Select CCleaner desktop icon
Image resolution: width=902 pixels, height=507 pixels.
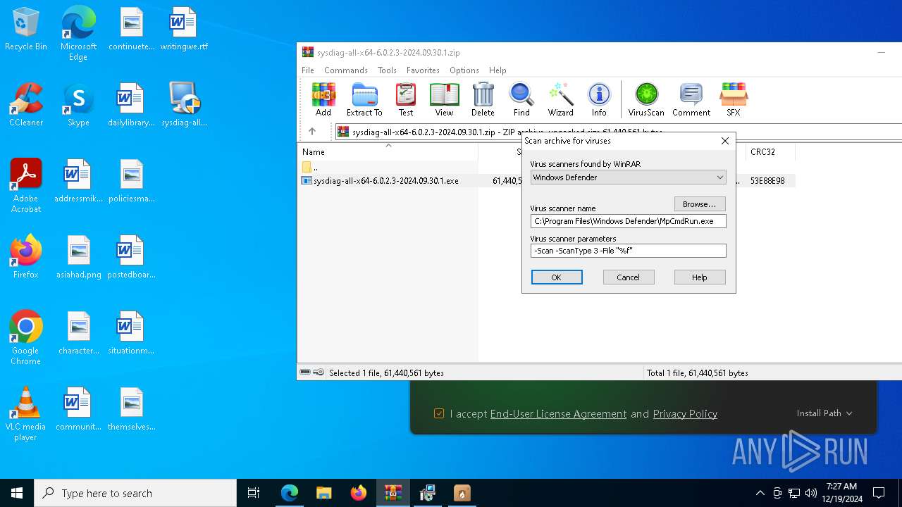(x=26, y=106)
